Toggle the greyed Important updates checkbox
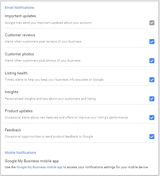 click(x=152, y=23)
